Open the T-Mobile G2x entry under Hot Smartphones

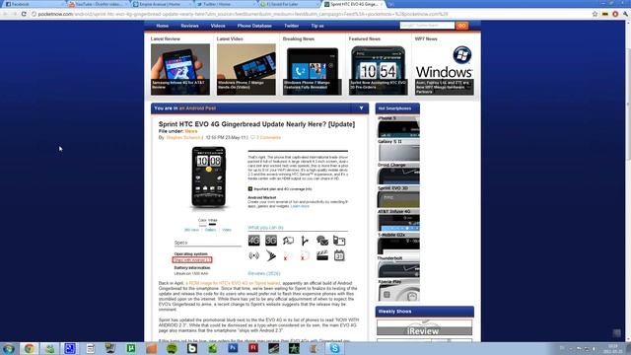pyautogui.click(x=398, y=244)
